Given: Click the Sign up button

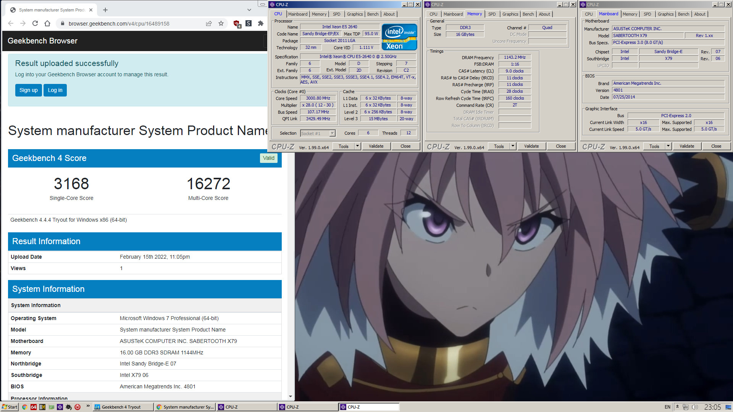Looking at the screenshot, I should 29,90.
